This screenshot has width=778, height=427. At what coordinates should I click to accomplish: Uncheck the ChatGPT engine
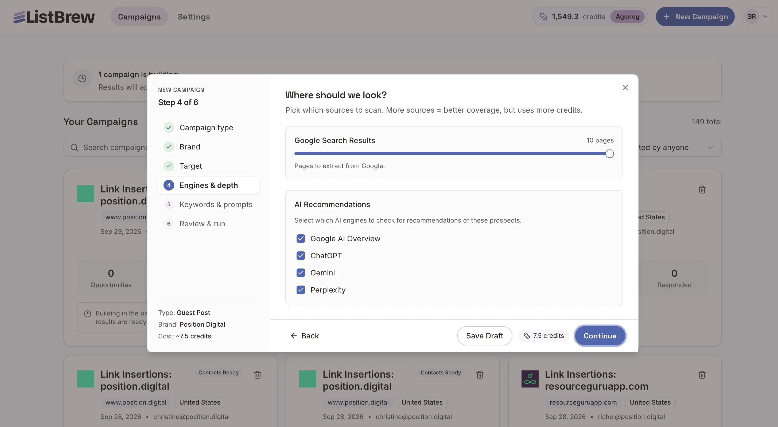(301, 256)
